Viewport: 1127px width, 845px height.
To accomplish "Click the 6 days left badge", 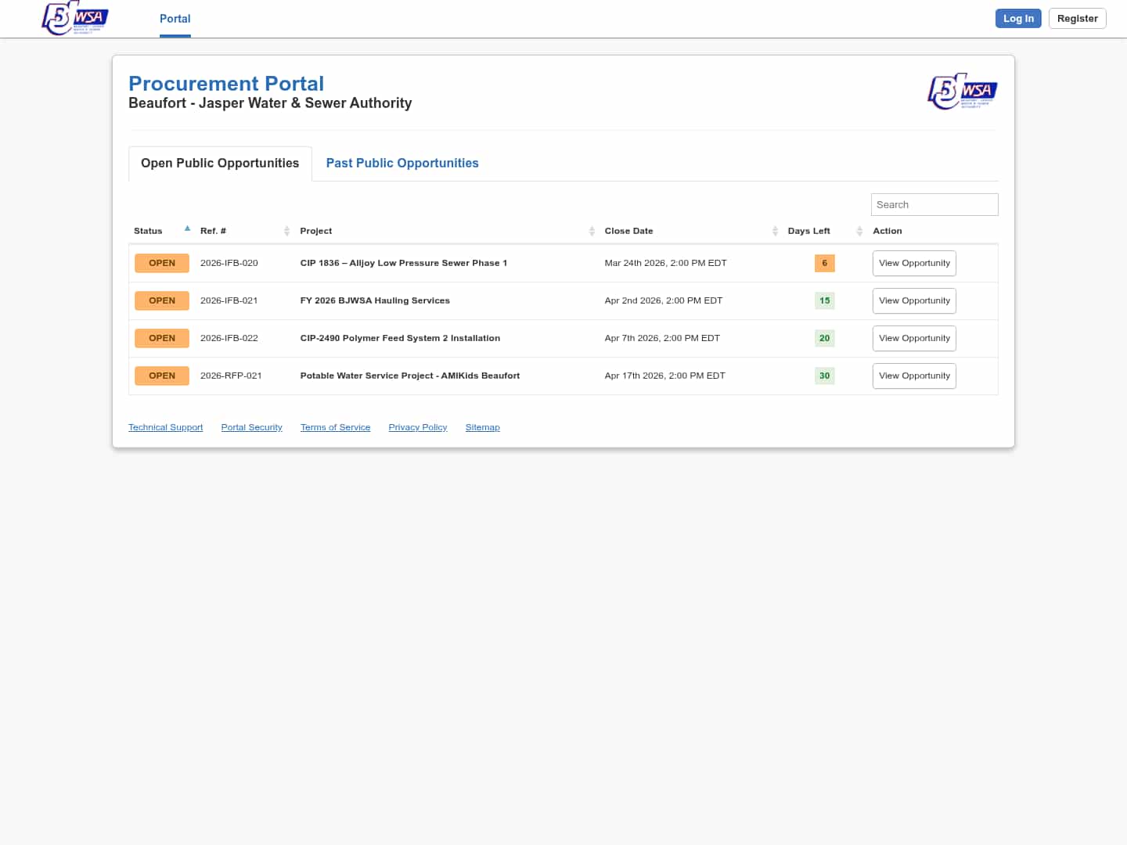I will (824, 264).
